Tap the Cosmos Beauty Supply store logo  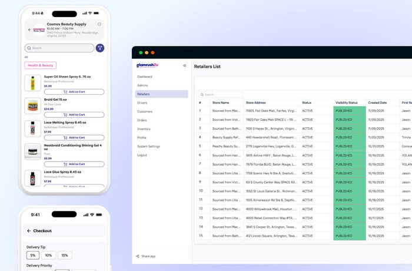click(39, 29)
